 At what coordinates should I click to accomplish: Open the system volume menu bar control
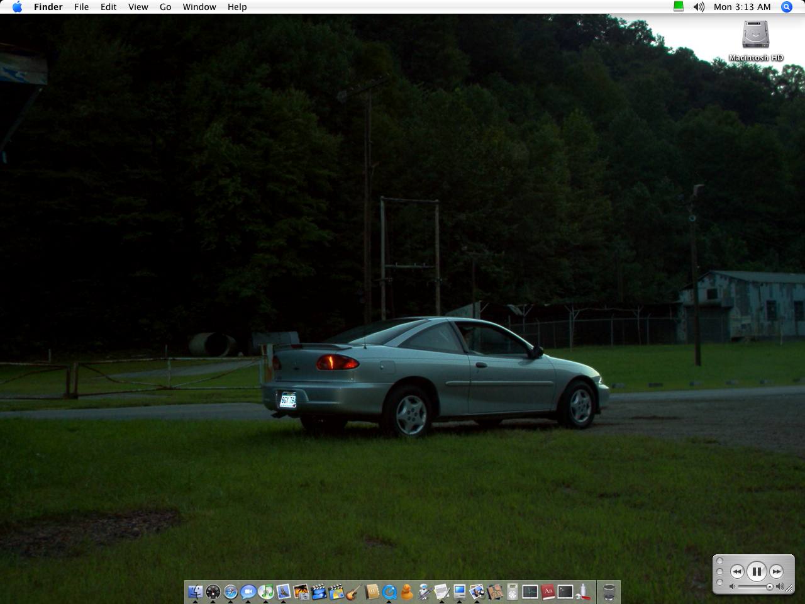(x=699, y=7)
